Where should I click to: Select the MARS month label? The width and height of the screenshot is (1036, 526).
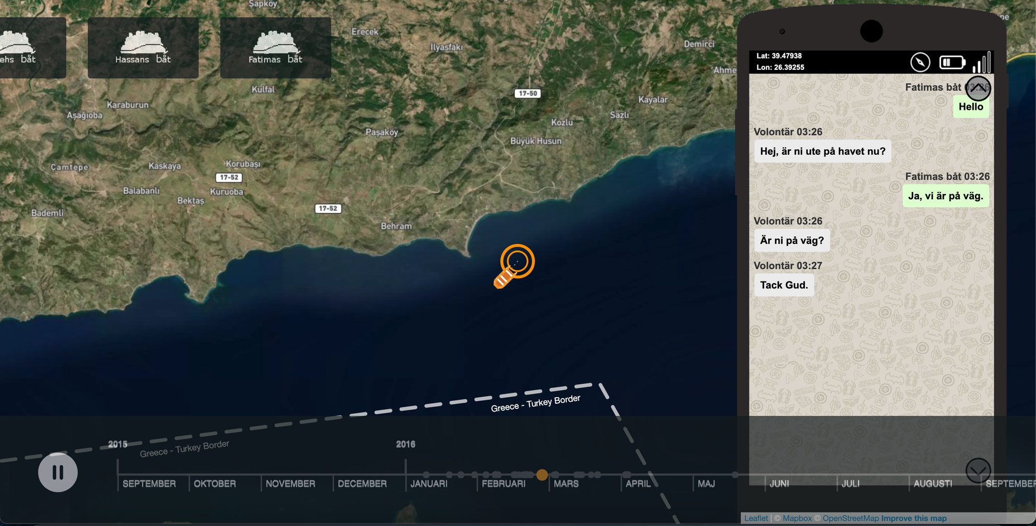(x=566, y=484)
